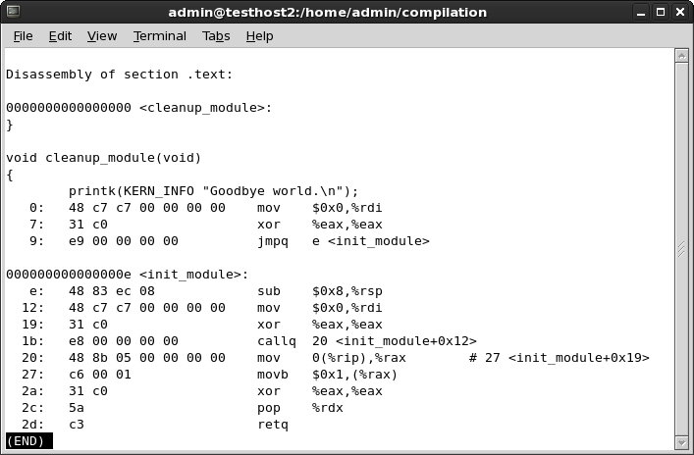Click the "movb $0x1,(%rax)" instruction
Image resolution: width=694 pixels, height=455 pixels.
[327, 375]
